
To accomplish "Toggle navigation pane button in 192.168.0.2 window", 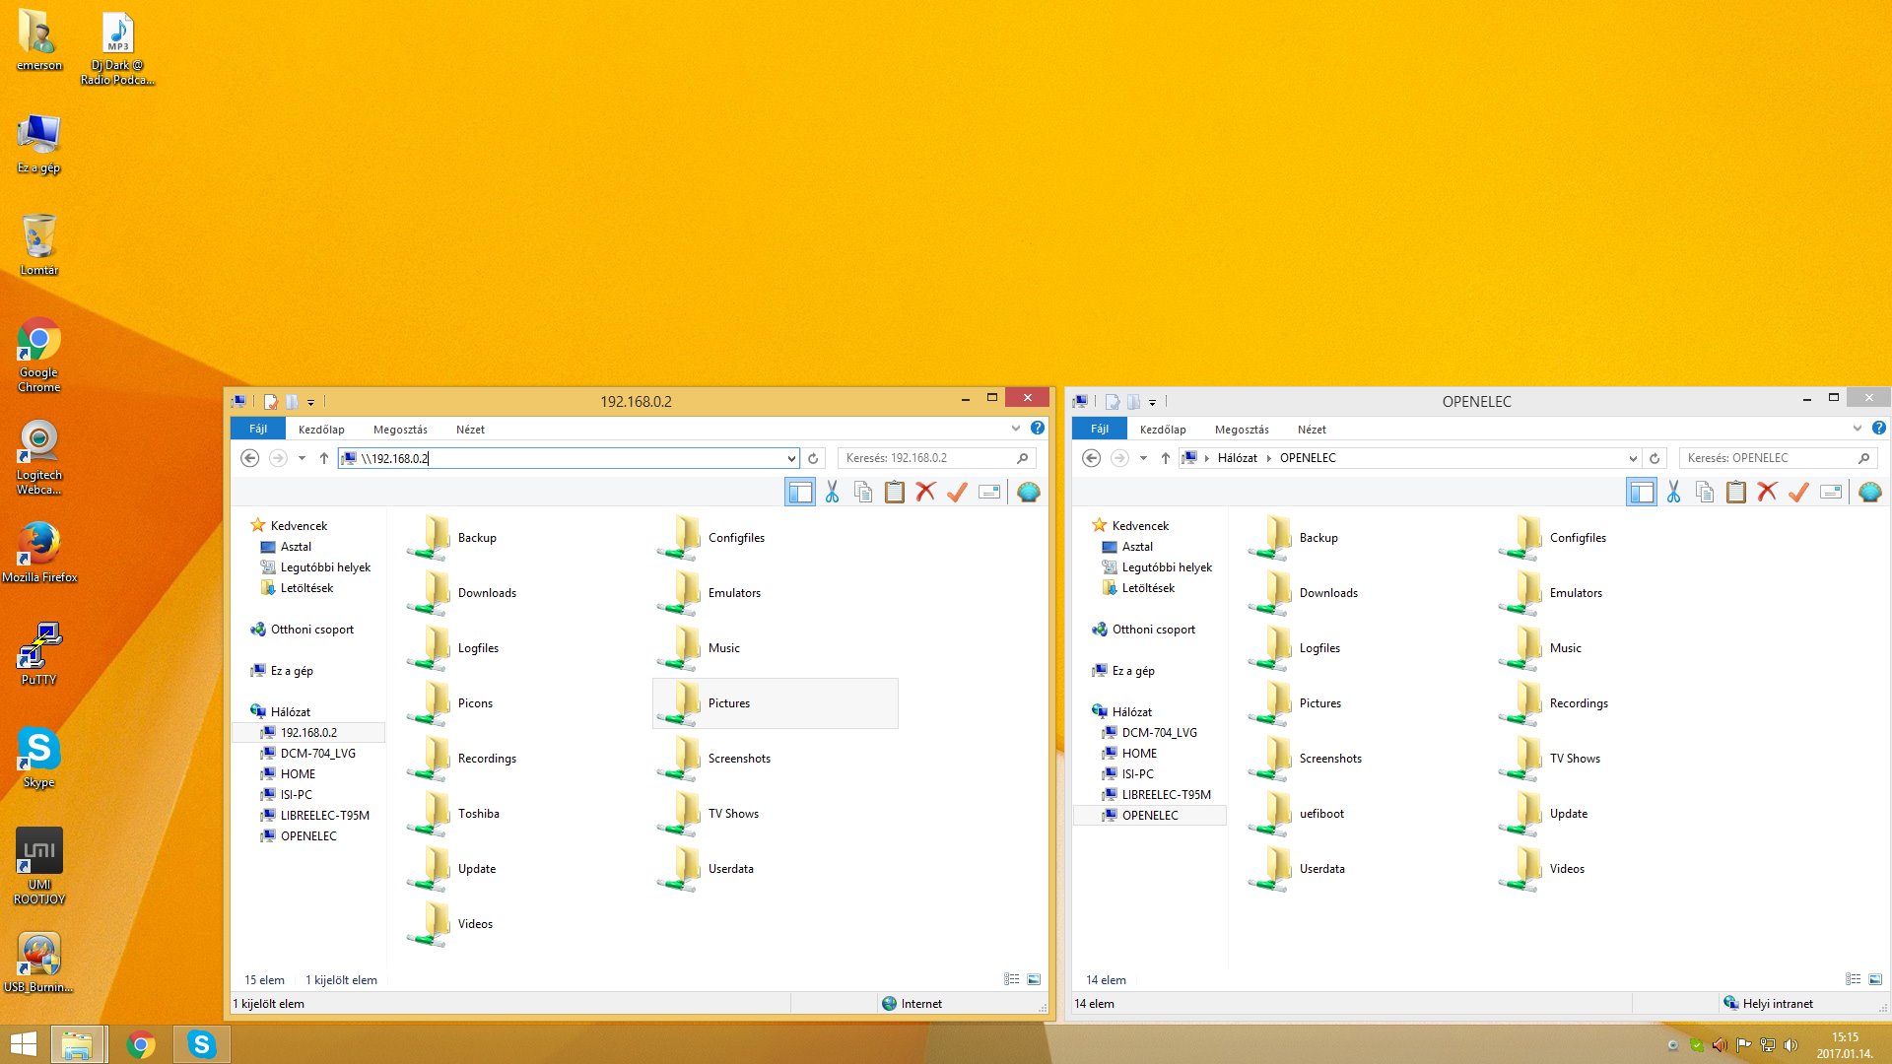I will pyautogui.click(x=799, y=492).
